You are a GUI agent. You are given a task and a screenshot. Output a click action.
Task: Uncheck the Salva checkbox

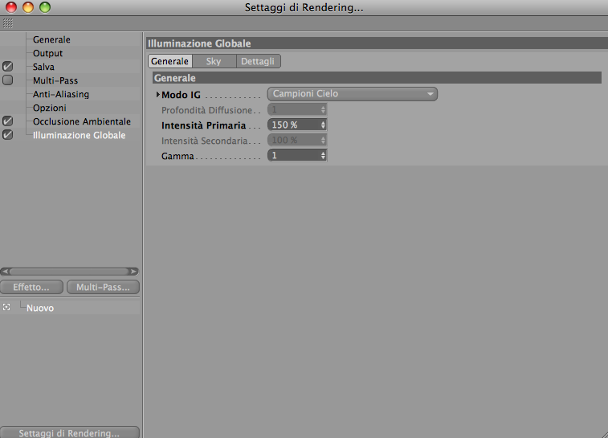(7, 67)
